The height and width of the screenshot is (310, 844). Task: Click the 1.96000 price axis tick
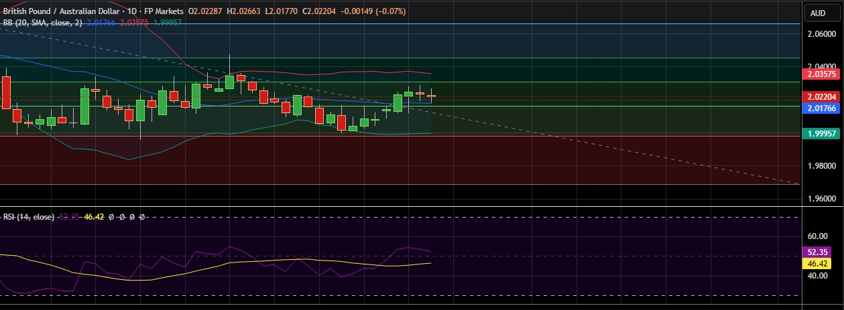point(822,199)
